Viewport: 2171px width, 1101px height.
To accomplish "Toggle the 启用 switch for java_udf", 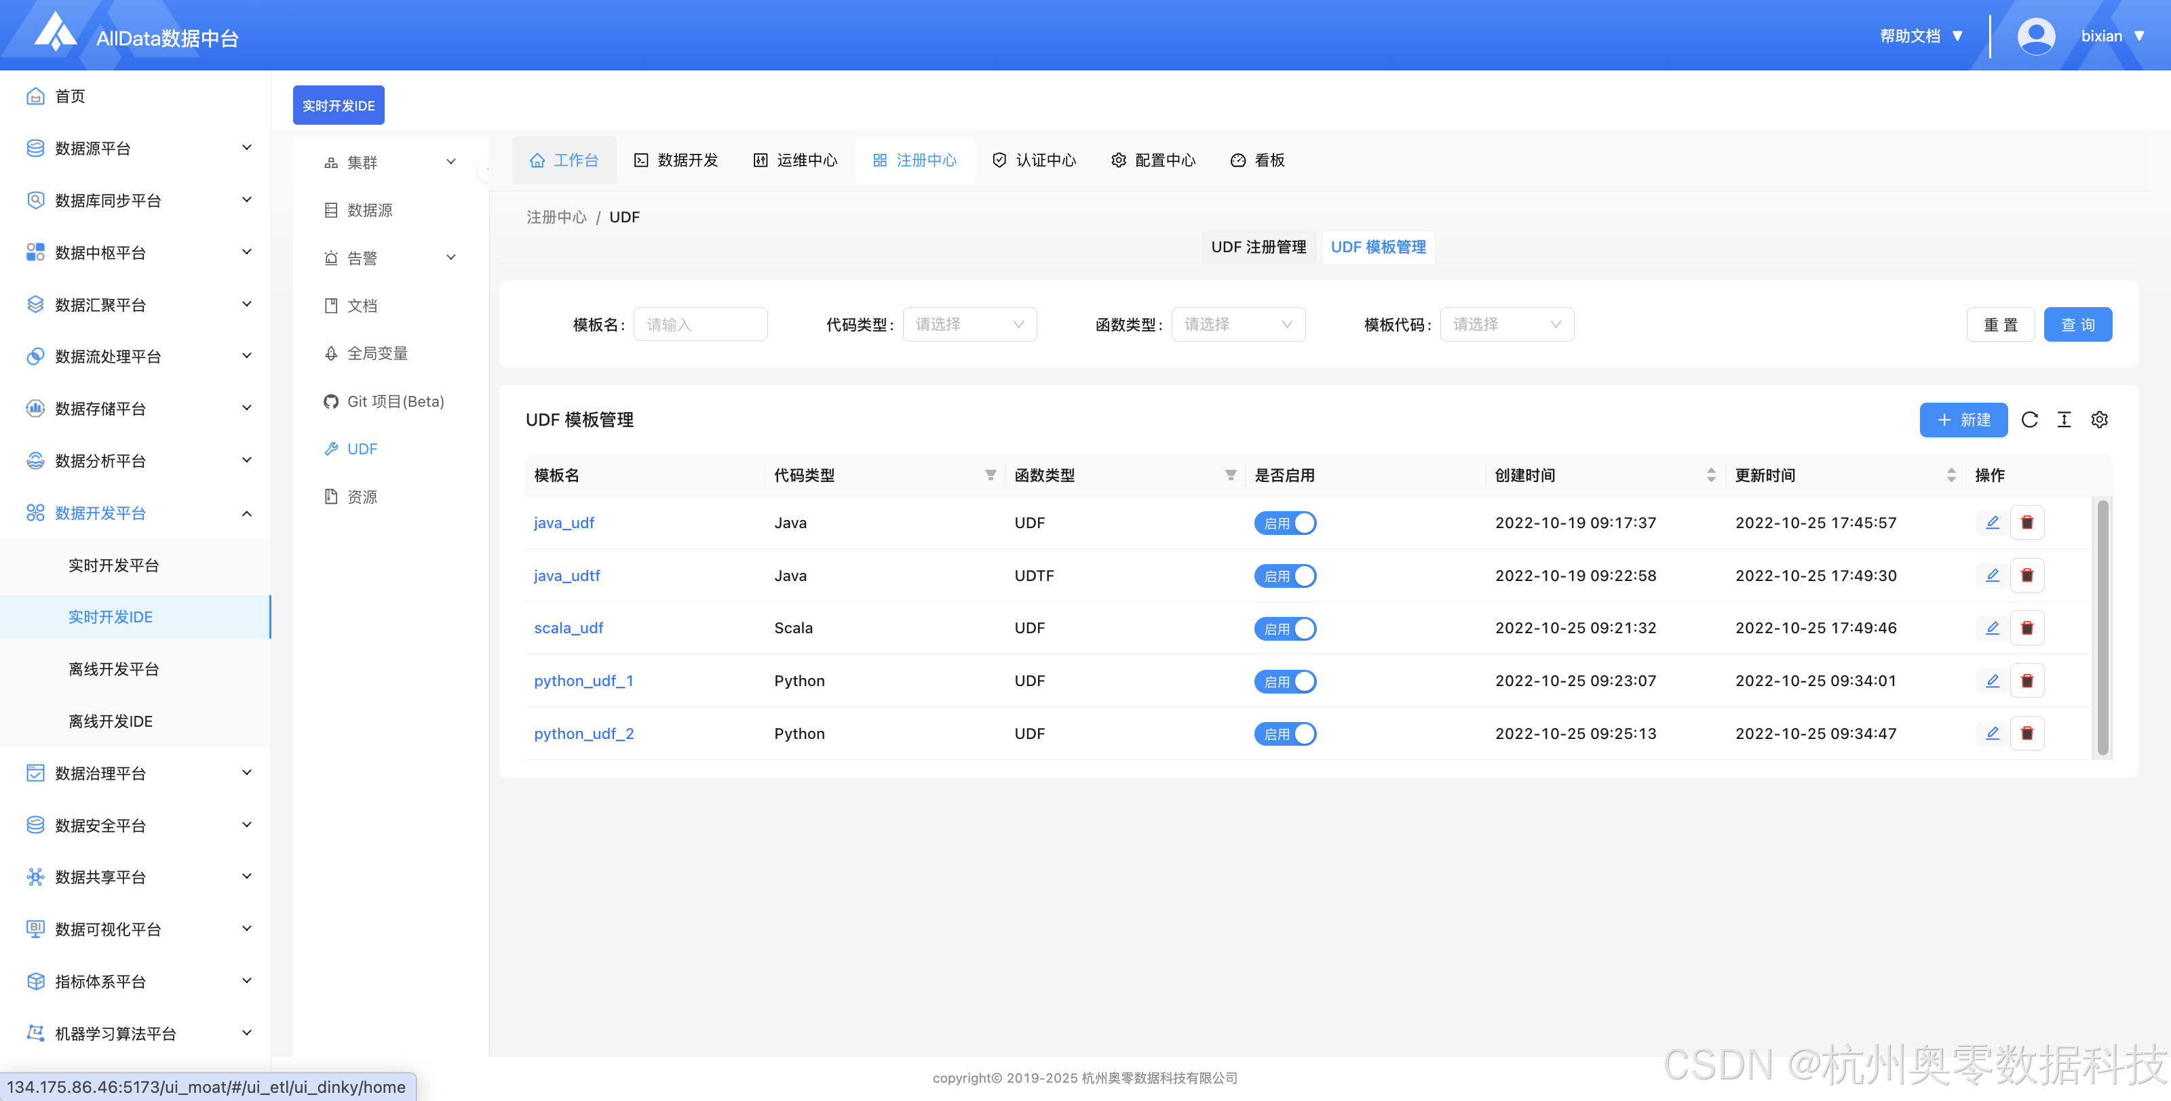I will pos(1284,523).
